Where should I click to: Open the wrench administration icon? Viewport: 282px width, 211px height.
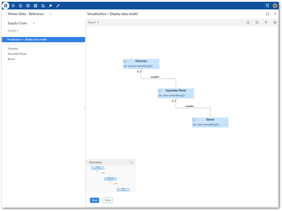pyautogui.click(x=58, y=6)
